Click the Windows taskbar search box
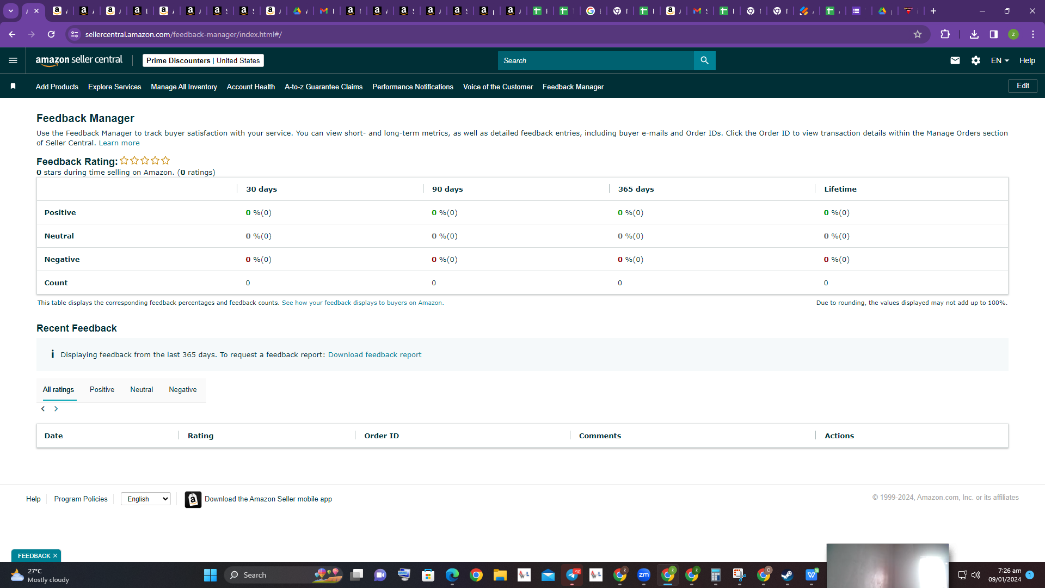 point(284,575)
